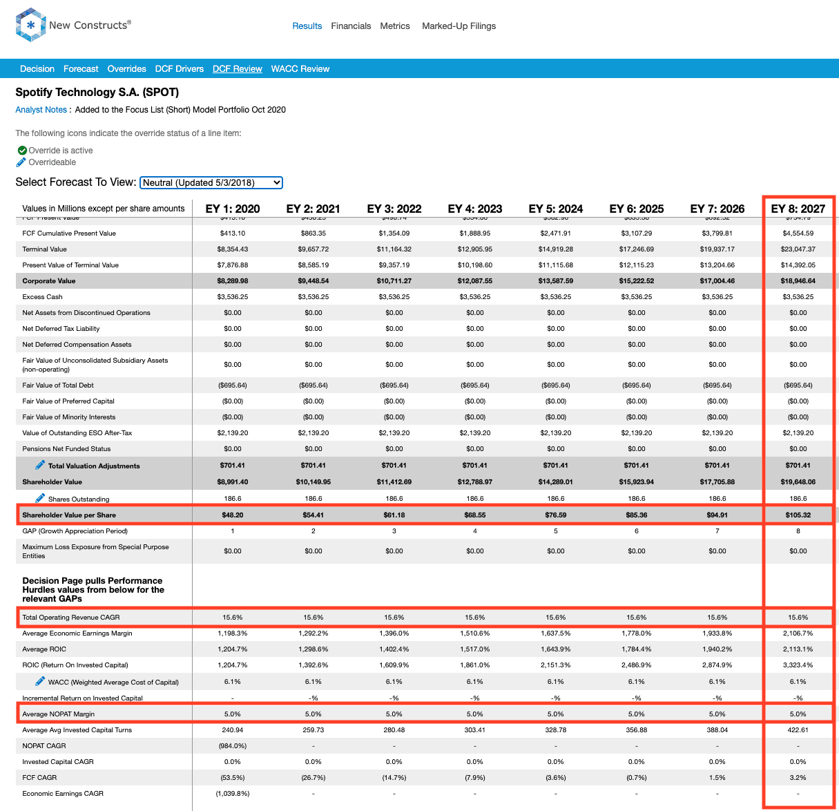
Task: Click the Decision Page pulls Performance Hurdles note
Action: 93,590
